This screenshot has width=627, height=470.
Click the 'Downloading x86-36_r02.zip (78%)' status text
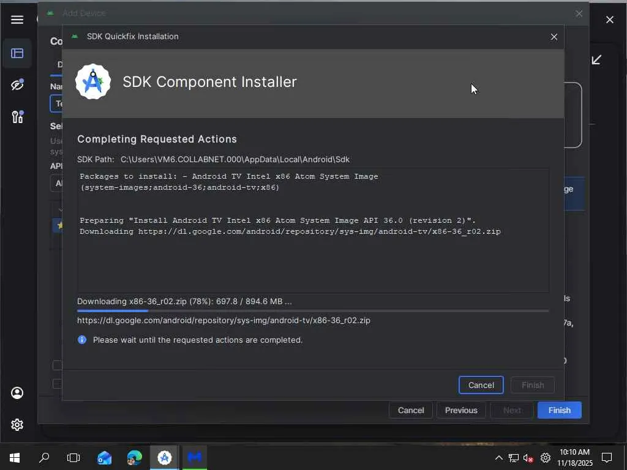click(x=184, y=301)
